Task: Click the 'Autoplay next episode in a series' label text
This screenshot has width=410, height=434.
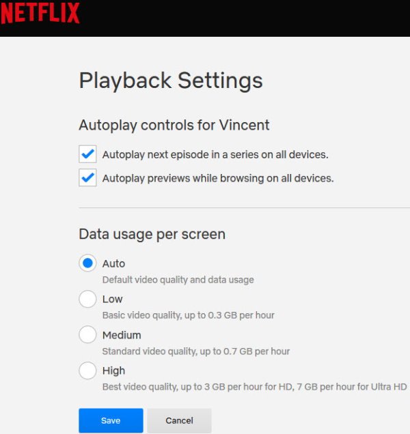Action: pos(215,155)
